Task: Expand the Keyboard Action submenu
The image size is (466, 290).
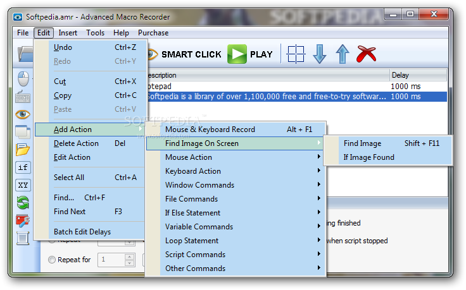Action: point(236,171)
